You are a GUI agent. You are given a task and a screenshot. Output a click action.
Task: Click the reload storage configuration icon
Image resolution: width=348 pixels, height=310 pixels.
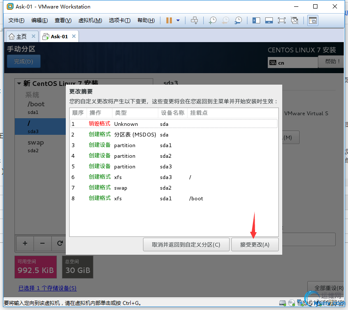[59, 243]
